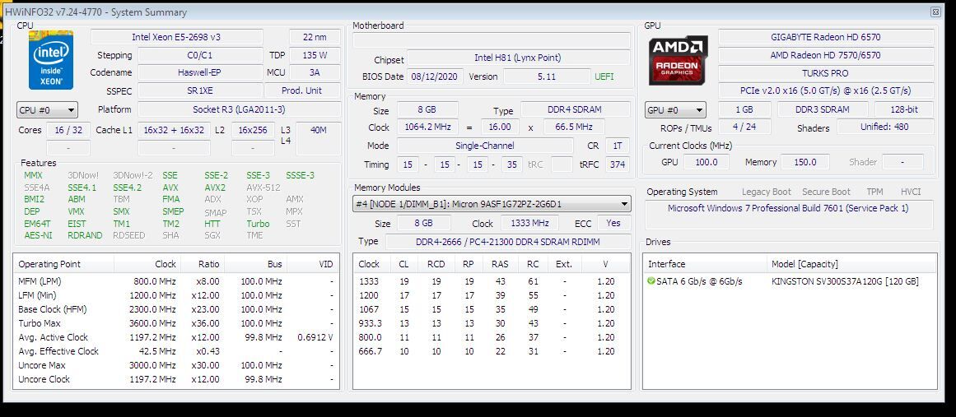Click the GPU clock 100.0 value
956x417 pixels.
pyautogui.click(x=706, y=163)
